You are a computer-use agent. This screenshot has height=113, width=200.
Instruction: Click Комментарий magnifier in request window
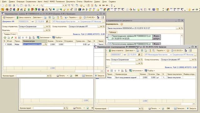coord(50,76)
